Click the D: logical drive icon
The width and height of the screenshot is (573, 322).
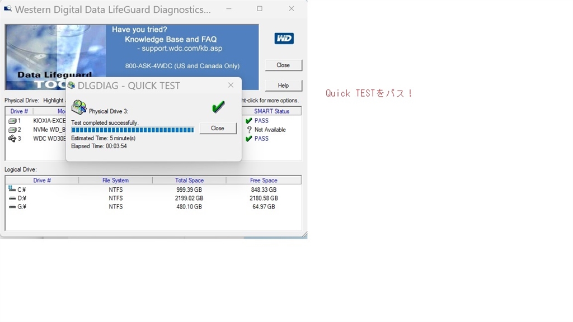(x=12, y=198)
